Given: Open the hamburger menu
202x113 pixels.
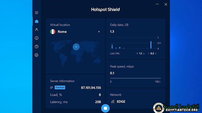Looking at the screenshot, I should coord(36,13).
